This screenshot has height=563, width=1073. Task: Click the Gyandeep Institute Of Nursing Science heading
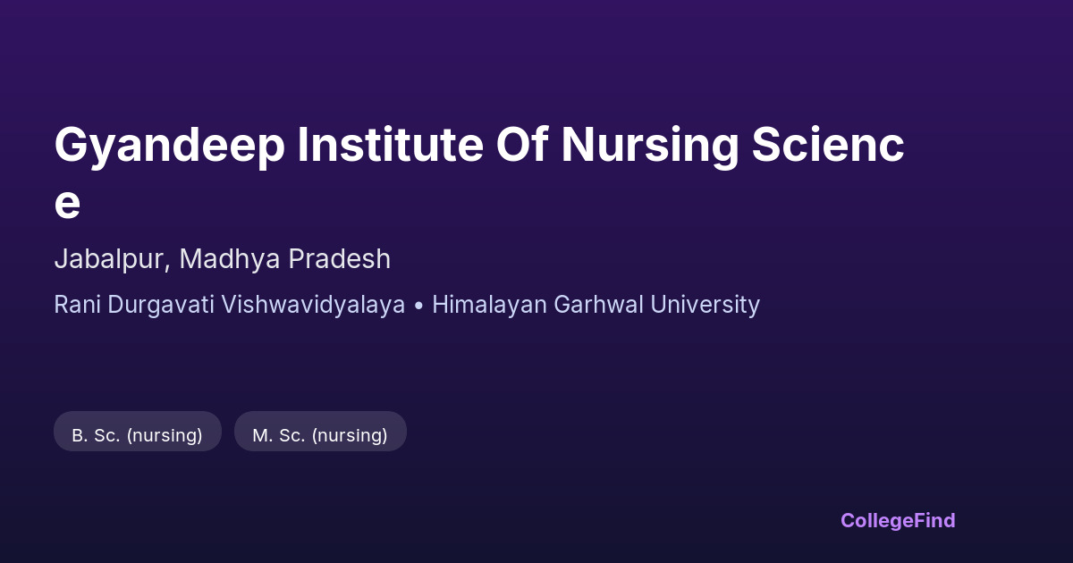point(478,147)
